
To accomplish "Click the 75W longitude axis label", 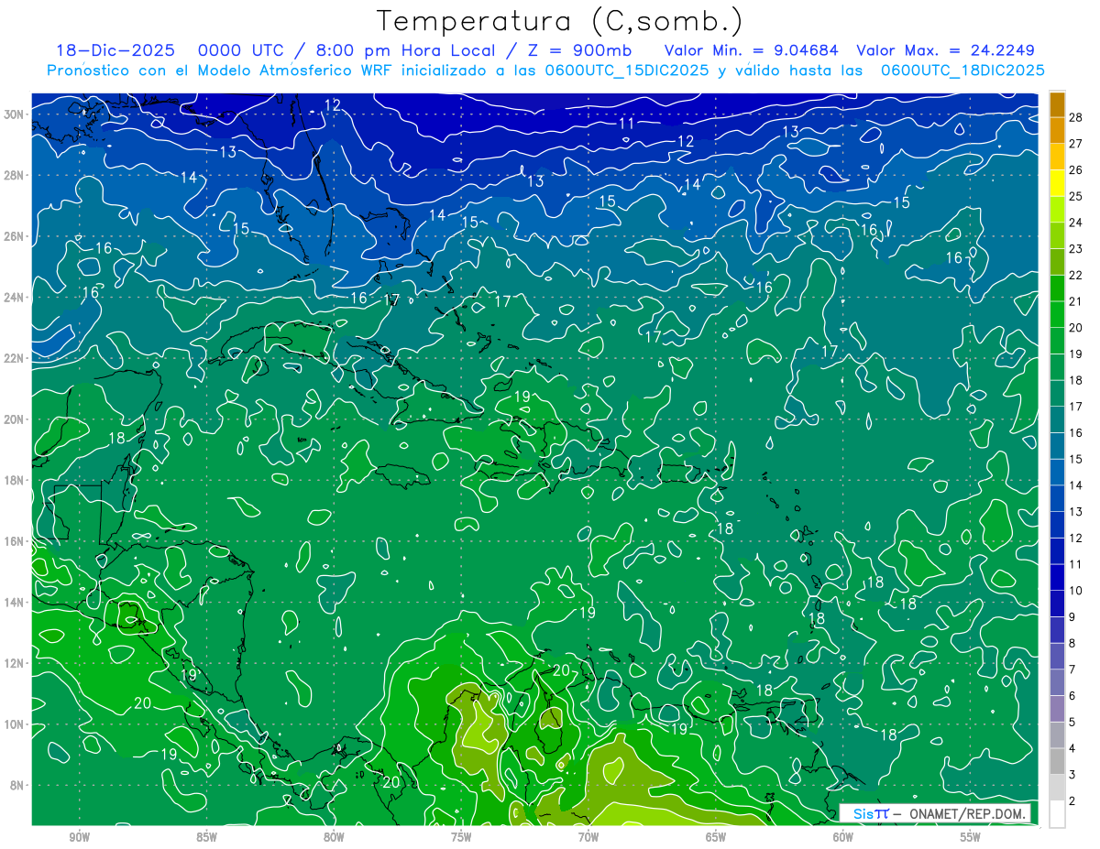I will pyautogui.click(x=461, y=837).
